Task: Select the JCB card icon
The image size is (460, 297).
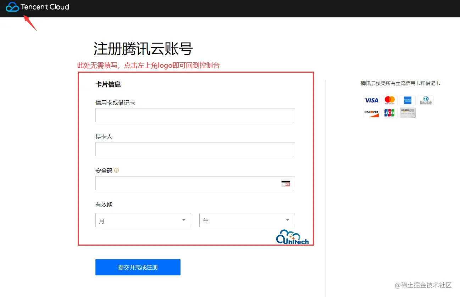Action: tap(389, 113)
